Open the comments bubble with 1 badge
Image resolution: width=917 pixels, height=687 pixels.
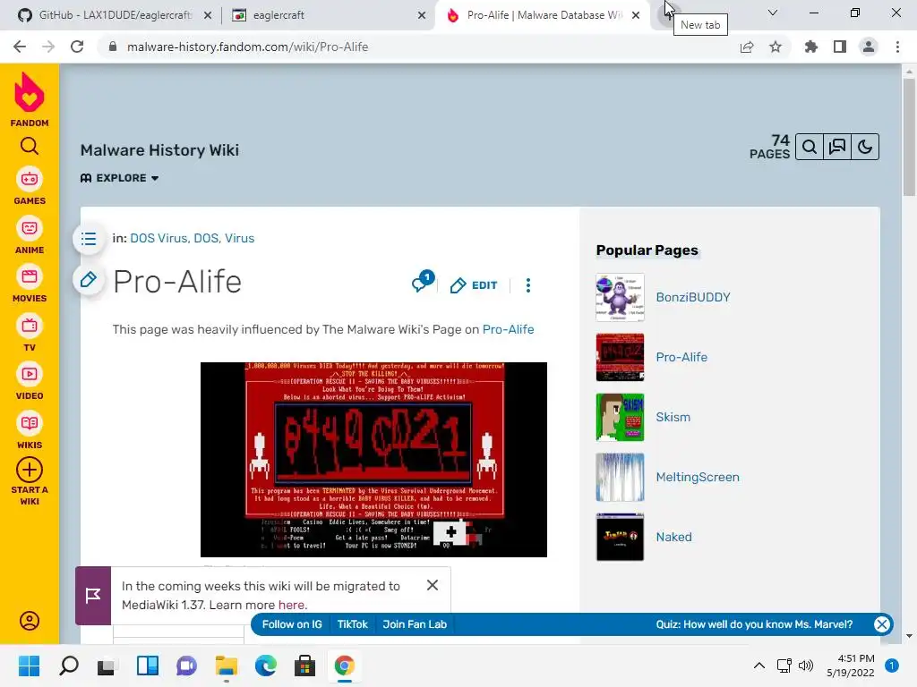tap(423, 282)
